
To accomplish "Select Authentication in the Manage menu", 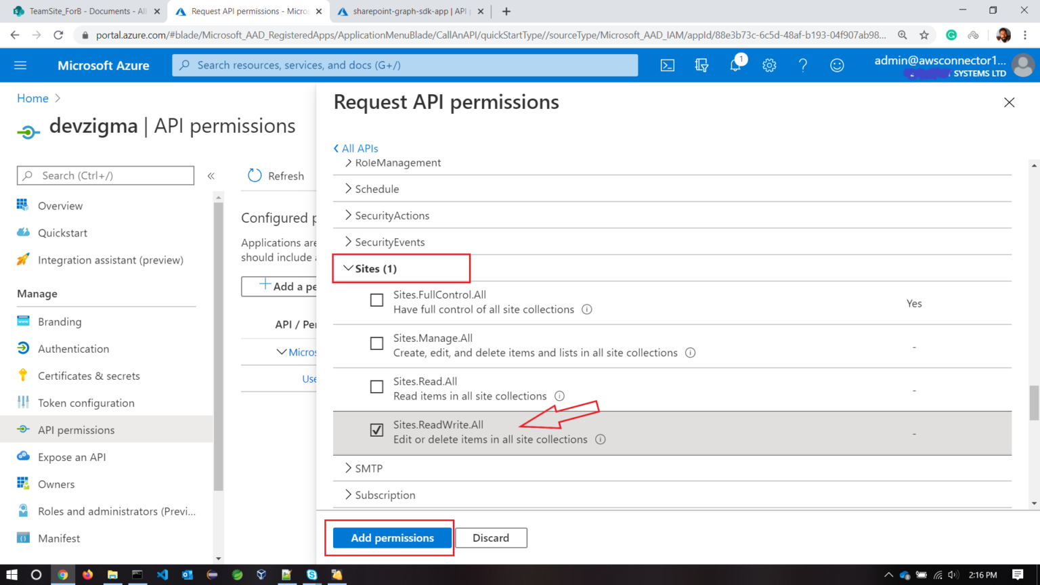I will pyautogui.click(x=73, y=348).
